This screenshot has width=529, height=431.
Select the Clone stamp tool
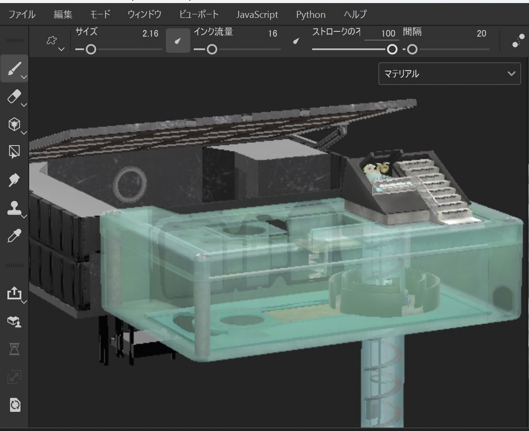[14, 207]
